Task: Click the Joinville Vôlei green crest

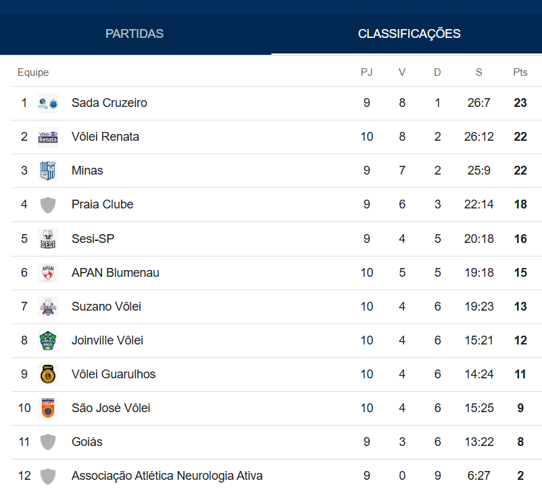Action: click(x=48, y=340)
